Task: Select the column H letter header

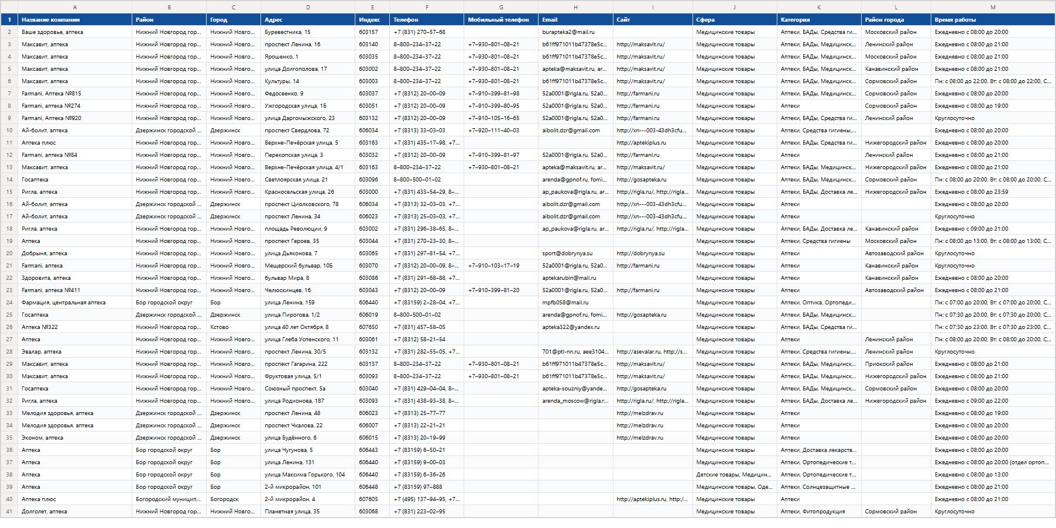Action: 575,7
